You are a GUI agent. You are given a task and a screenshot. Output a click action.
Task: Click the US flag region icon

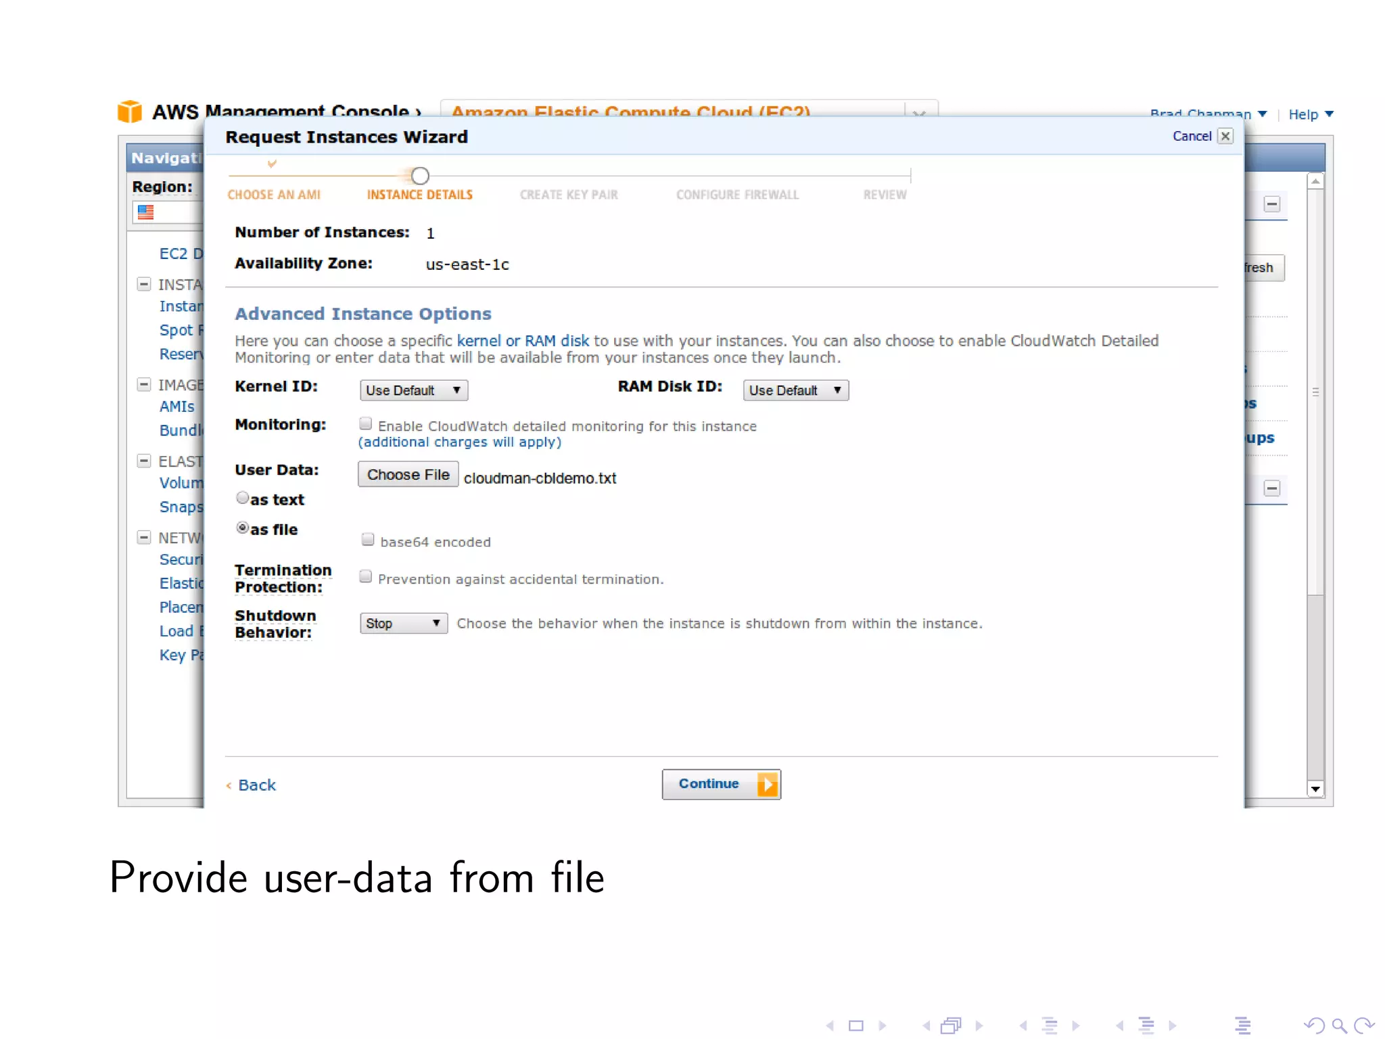click(145, 212)
